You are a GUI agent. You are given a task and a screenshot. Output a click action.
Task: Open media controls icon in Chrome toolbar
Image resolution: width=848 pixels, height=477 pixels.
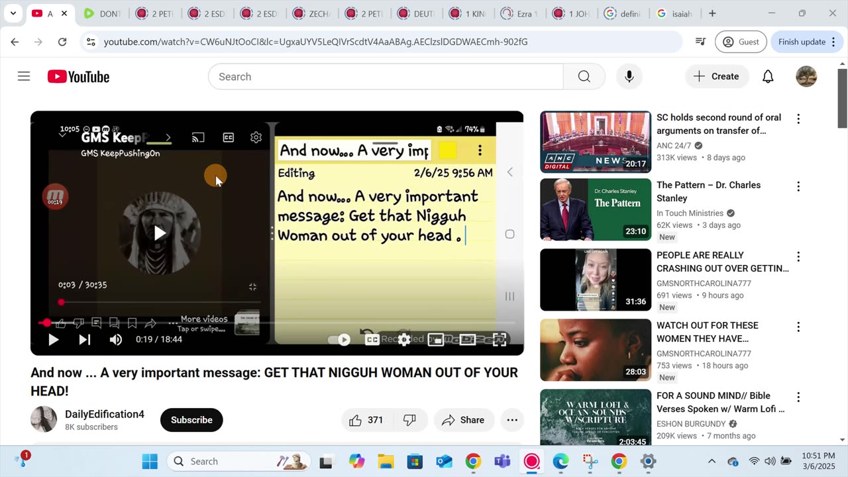pos(700,42)
